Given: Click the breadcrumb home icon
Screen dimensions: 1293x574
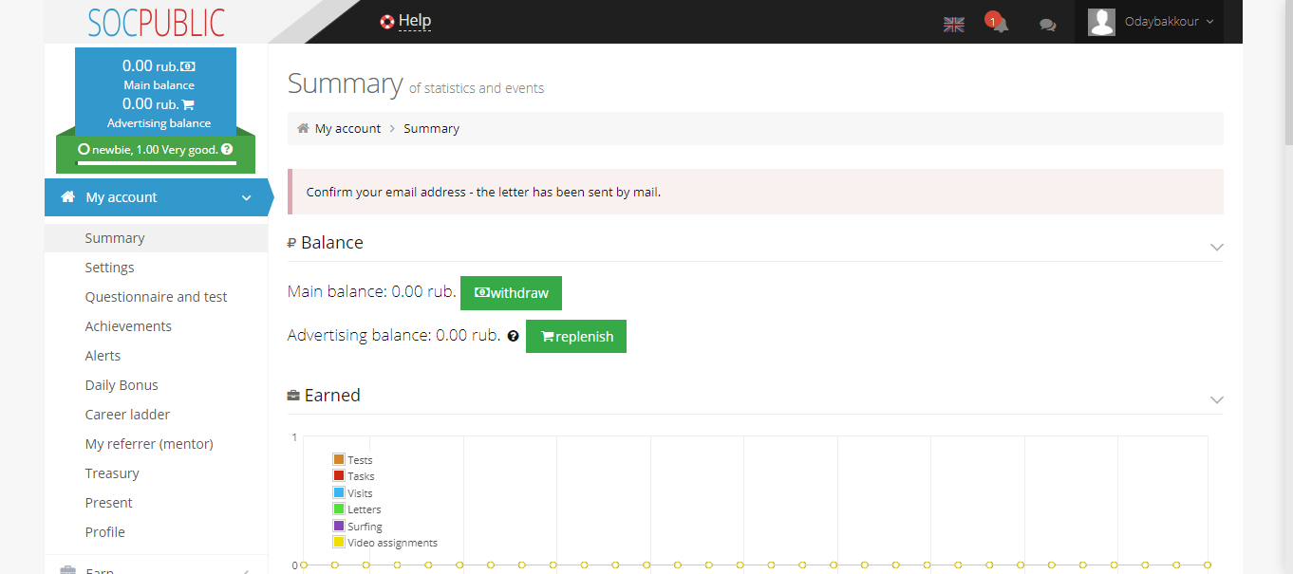Looking at the screenshot, I should [x=303, y=128].
